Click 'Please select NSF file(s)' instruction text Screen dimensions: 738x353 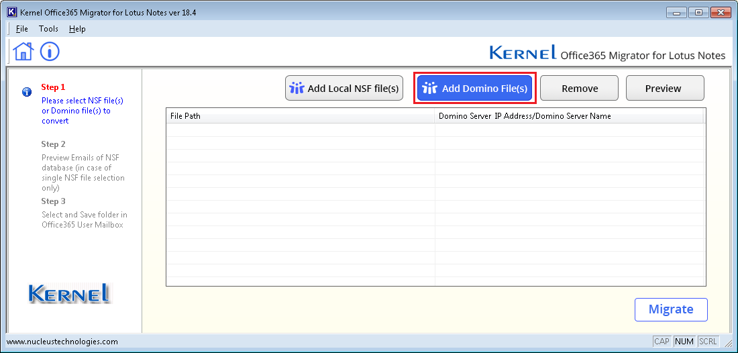tap(83, 111)
